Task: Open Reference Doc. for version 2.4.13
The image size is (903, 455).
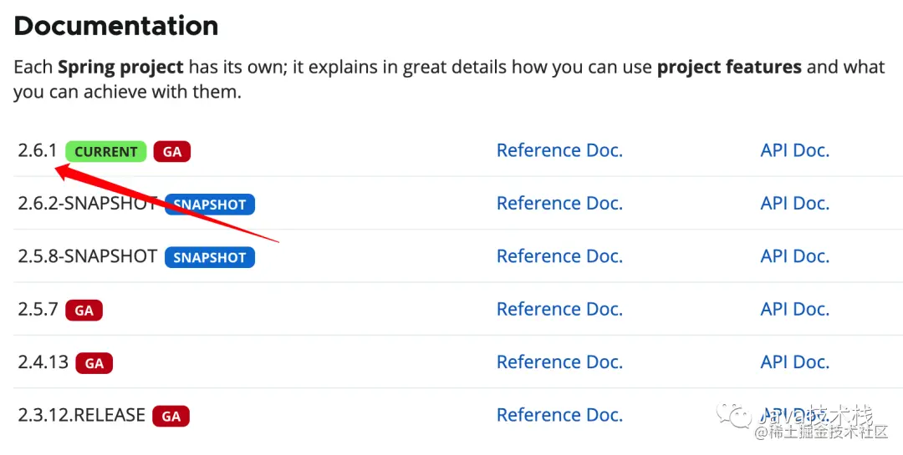Action: point(559,362)
